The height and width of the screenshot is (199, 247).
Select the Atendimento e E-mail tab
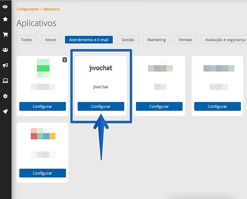[89, 40]
